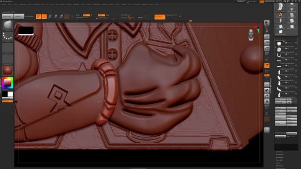The width and height of the screenshot is (301, 169).
Task: Expand the FiberMesh section
Action: (280, 166)
